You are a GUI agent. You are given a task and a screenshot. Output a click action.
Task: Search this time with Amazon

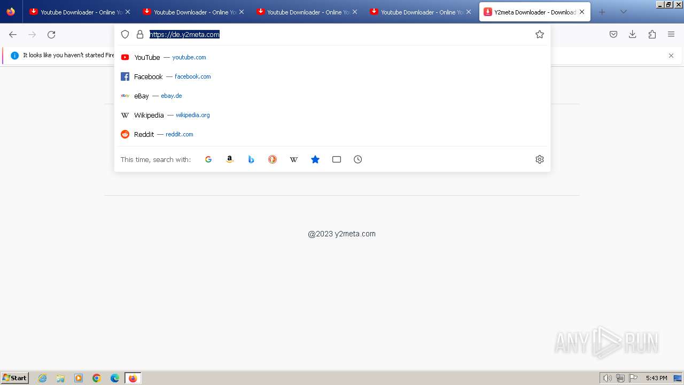pos(230,159)
